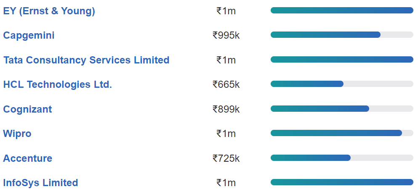Click the Accenture salary progress bar
The width and height of the screenshot is (418, 192).
click(x=342, y=158)
